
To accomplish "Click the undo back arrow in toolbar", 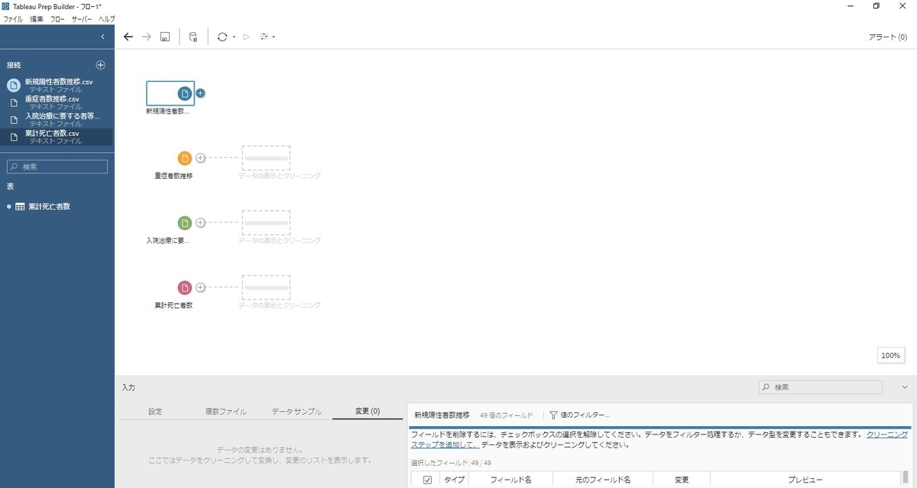I will [x=128, y=37].
